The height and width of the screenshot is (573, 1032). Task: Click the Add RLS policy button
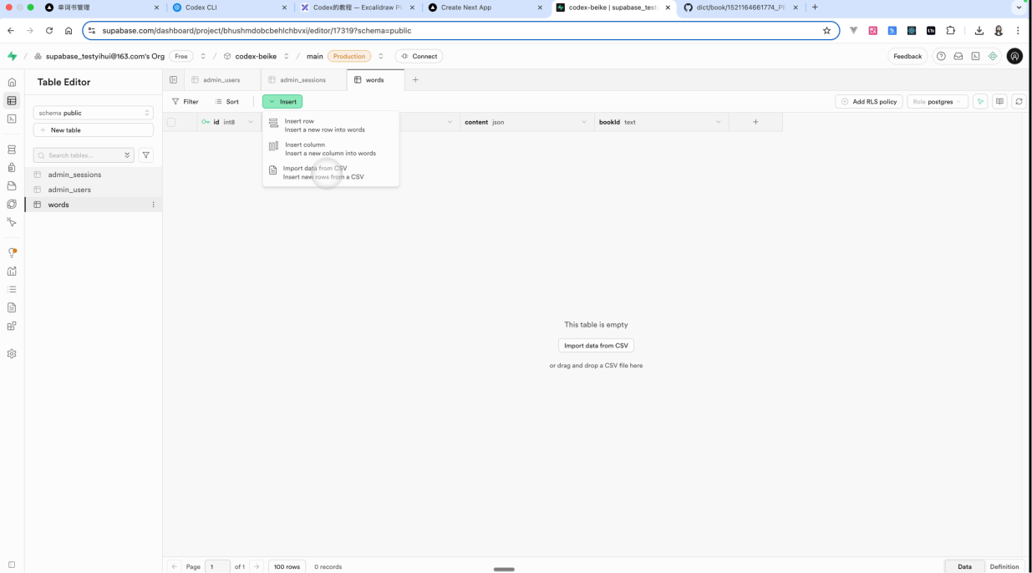coord(868,102)
